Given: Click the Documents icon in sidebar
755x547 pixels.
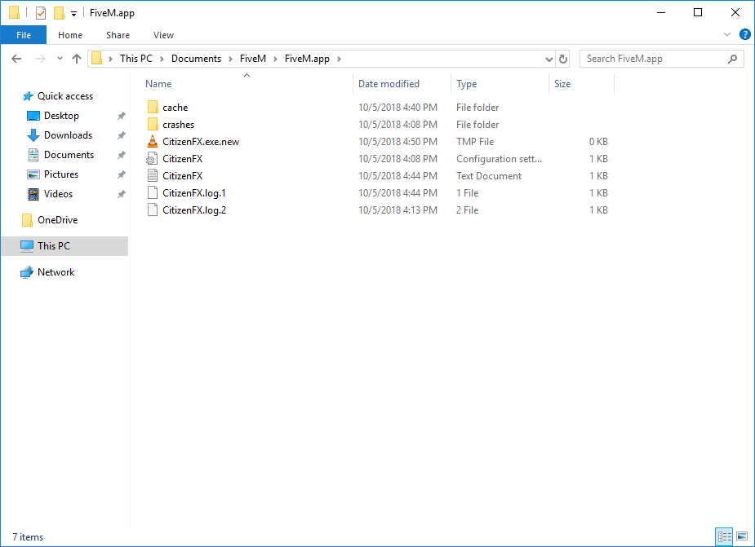Looking at the screenshot, I should point(33,155).
